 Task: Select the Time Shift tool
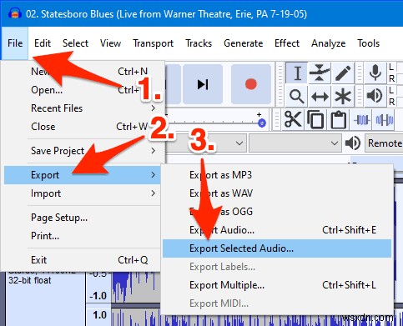[x=320, y=97]
